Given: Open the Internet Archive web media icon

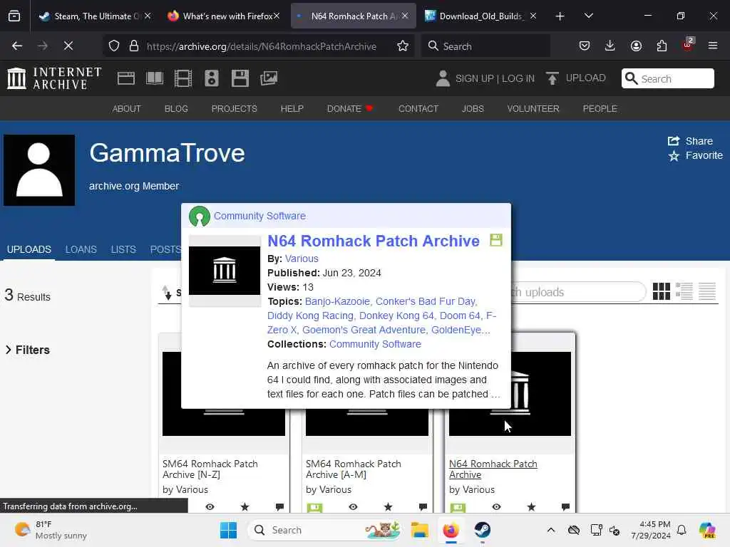Looking at the screenshot, I should click(x=125, y=78).
